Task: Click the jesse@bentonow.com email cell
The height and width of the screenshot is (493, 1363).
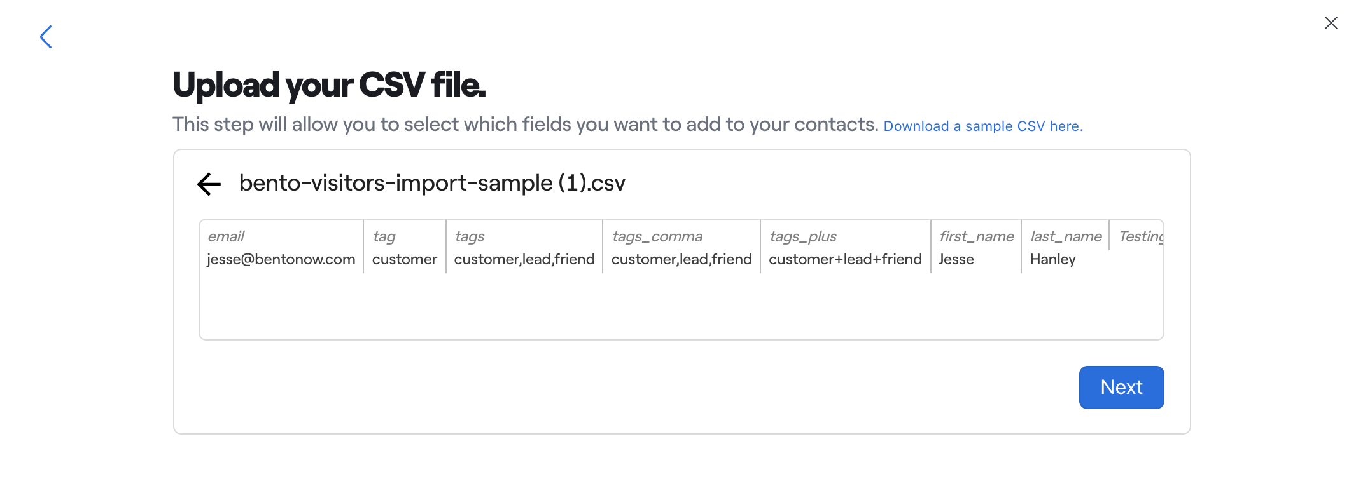Action: [x=281, y=259]
